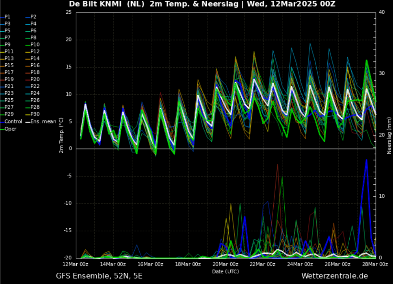Click the Neerslag (mm) axis title
This screenshot has width=393, height=284.
point(389,135)
